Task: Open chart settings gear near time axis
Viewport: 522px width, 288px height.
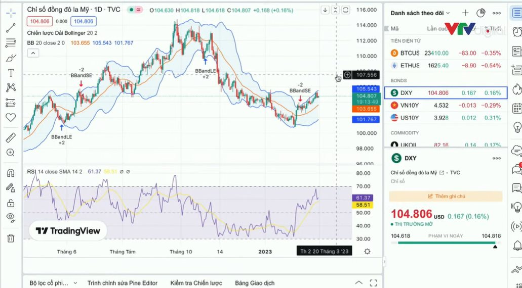Action: click(x=367, y=251)
